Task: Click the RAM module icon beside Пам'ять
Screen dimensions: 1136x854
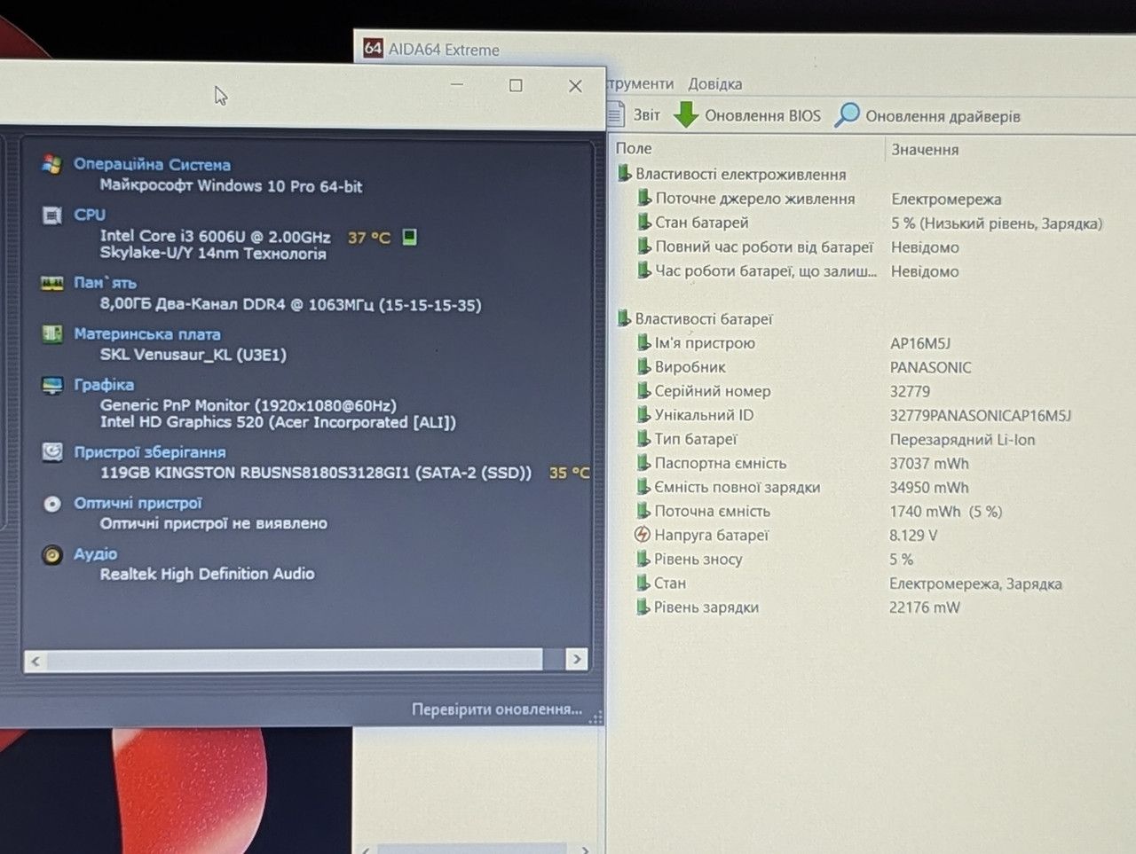Action: click(51, 284)
